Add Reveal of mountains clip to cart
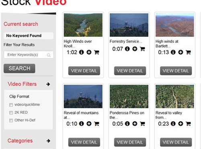 coord(96,124)
